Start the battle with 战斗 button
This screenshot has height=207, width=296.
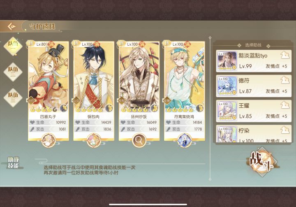[262, 162]
